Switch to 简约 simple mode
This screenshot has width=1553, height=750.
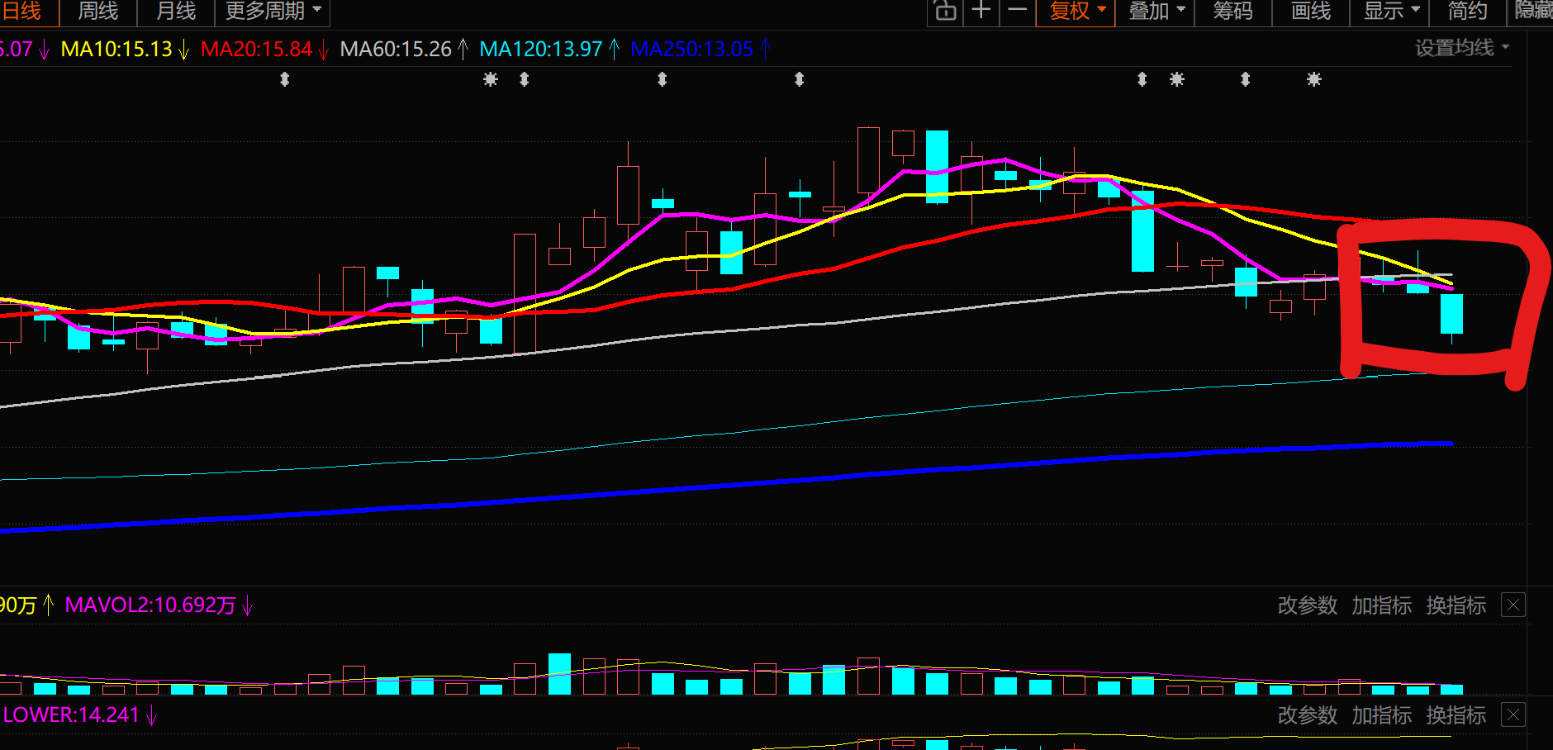click(1468, 12)
